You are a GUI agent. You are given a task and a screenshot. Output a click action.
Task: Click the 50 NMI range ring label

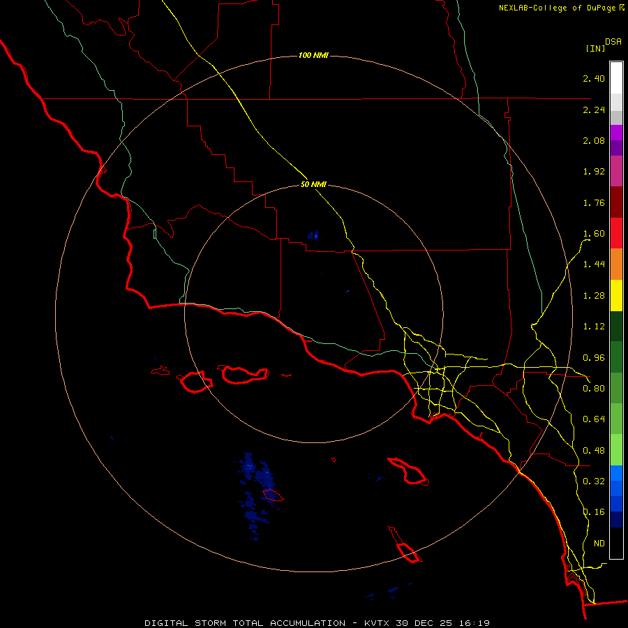click(313, 185)
